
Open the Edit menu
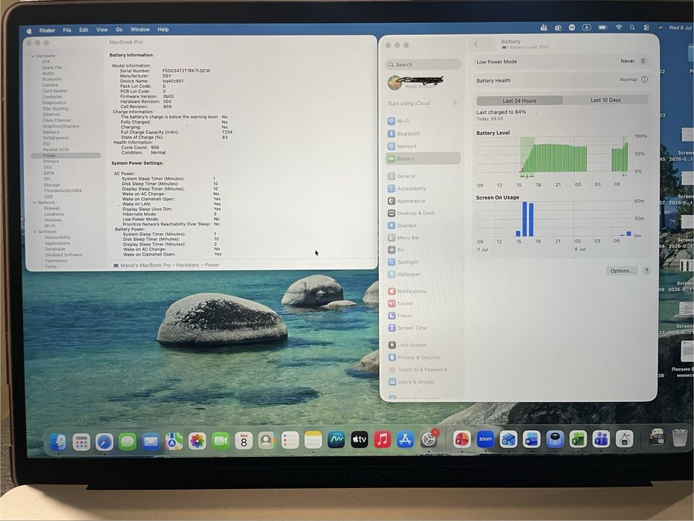coord(83,30)
